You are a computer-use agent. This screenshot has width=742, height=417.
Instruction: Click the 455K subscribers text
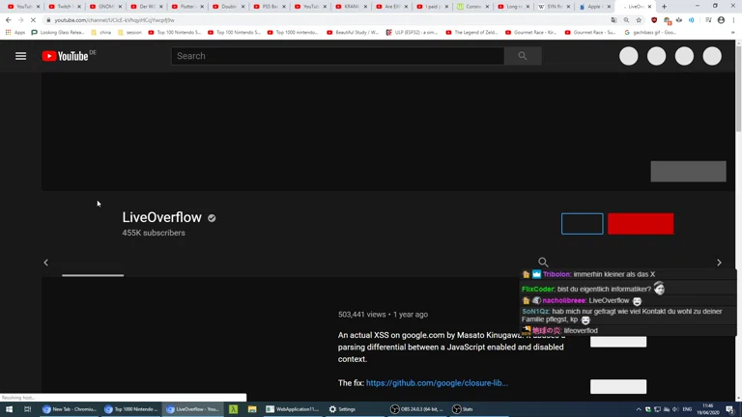pos(154,233)
